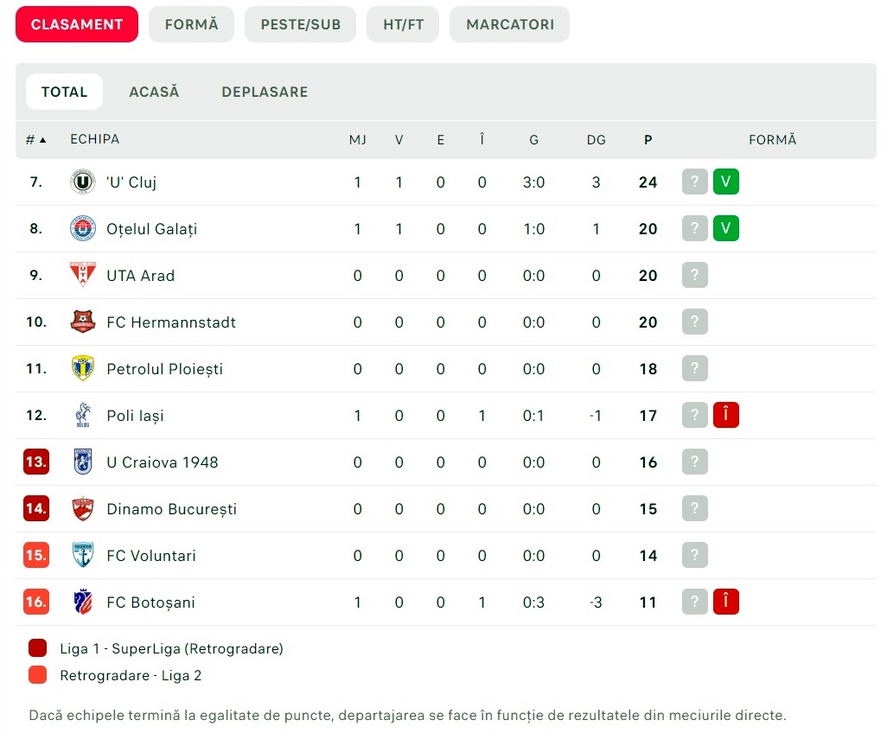This screenshot has height=733, width=887.
Task: Click the UTA Arad team crest
Action: (83, 276)
